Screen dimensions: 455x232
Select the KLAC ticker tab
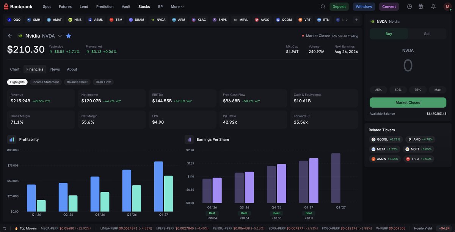coord(199,20)
